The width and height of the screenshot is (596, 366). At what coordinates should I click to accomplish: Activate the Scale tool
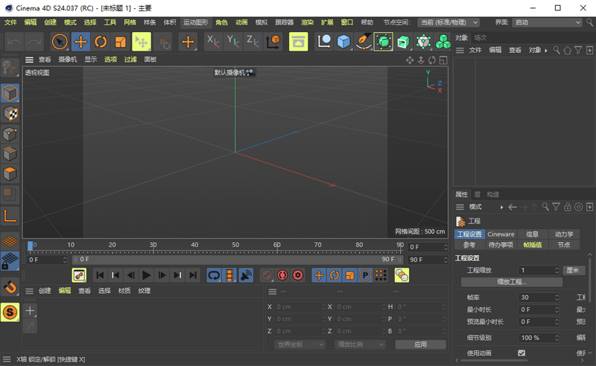tap(121, 42)
